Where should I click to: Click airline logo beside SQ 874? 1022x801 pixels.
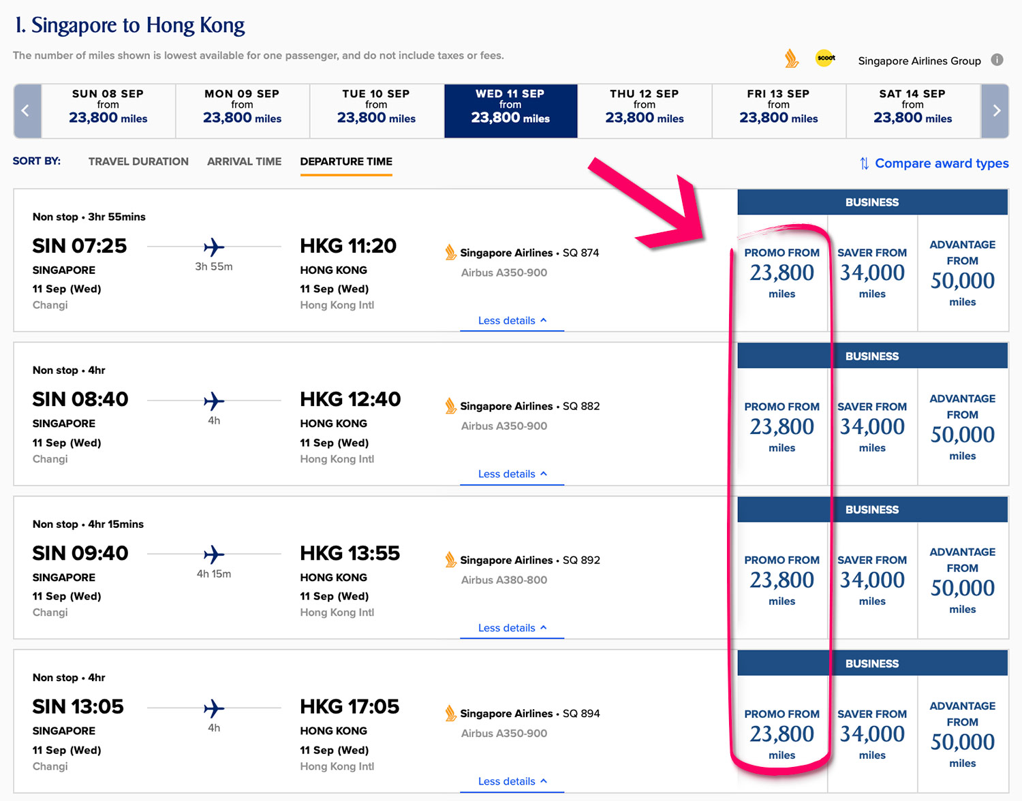point(450,253)
